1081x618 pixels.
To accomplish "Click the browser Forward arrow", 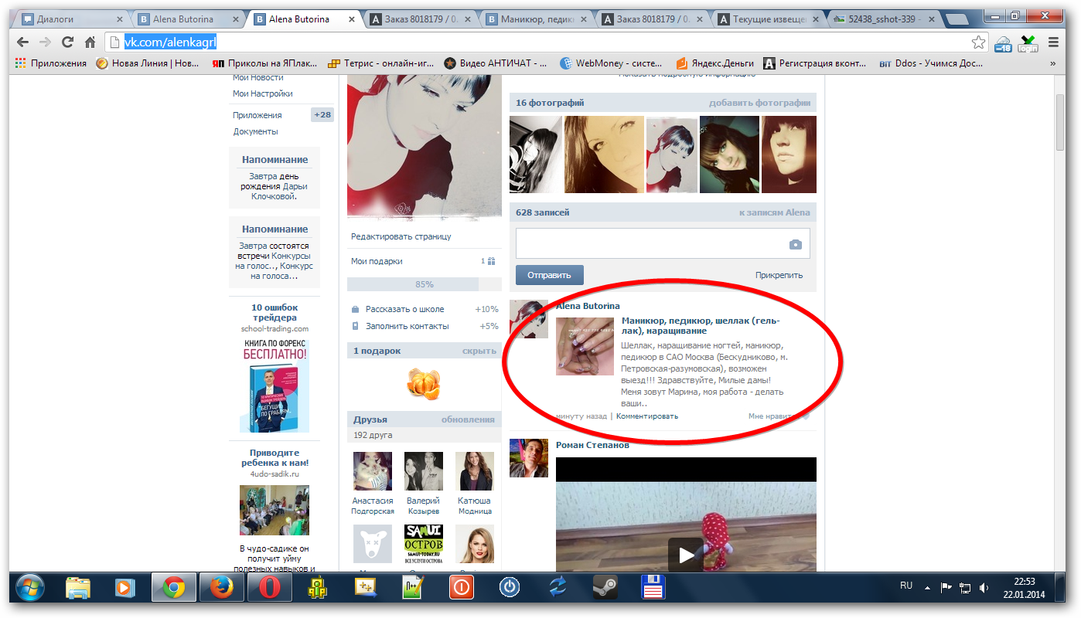I will 46,42.
